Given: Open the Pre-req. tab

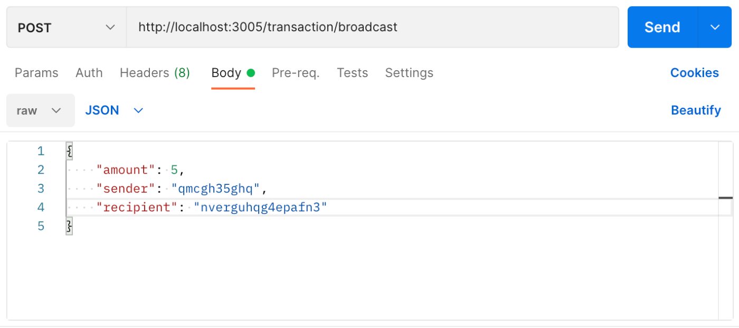Looking at the screenshot, I should tap(296, 73).
